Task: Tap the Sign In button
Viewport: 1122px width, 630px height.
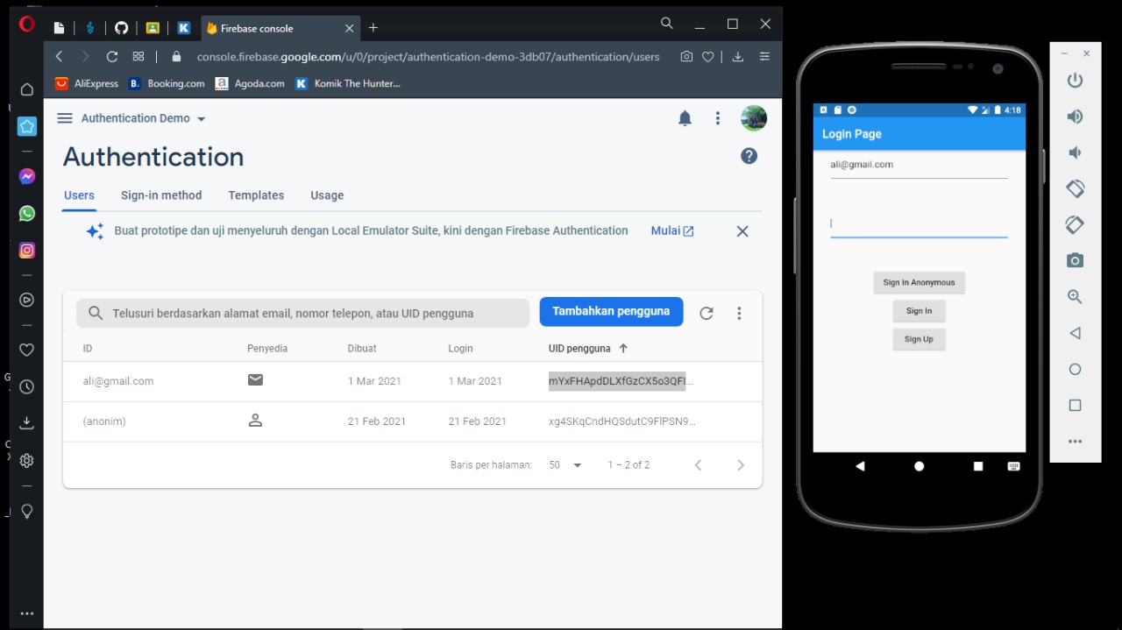Action: 919,311
